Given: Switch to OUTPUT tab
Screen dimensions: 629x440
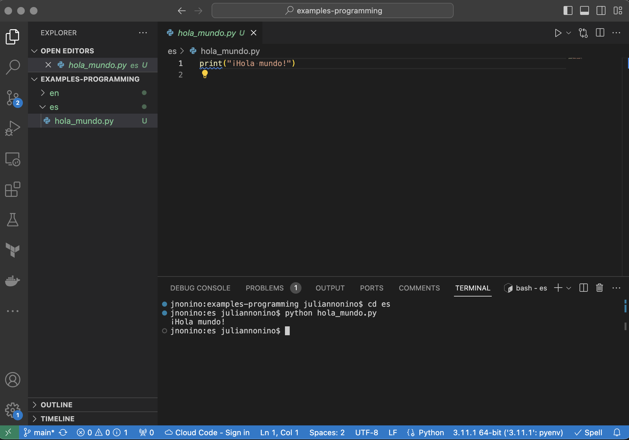Looking at the screenshot, I should tap(330, 287).
